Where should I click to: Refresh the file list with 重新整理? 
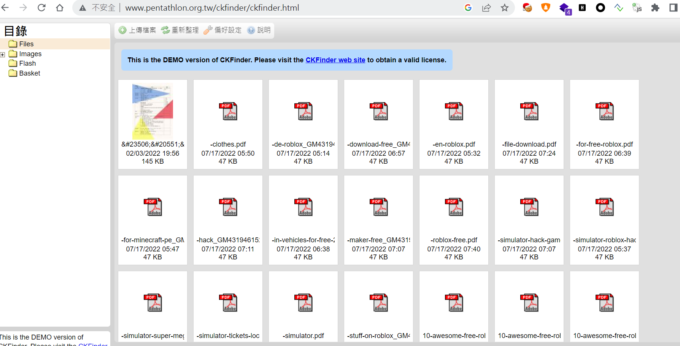(180, 30)
